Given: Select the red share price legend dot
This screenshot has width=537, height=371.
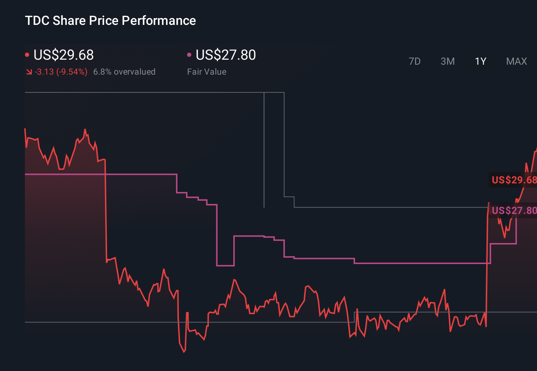Looking at the screenshot, I should (x=27, y=54).
